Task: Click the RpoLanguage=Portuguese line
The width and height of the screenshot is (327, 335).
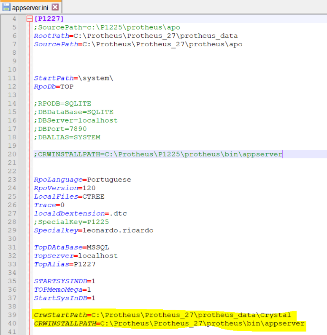Action: pyautogui.click(x=82, y=179)
